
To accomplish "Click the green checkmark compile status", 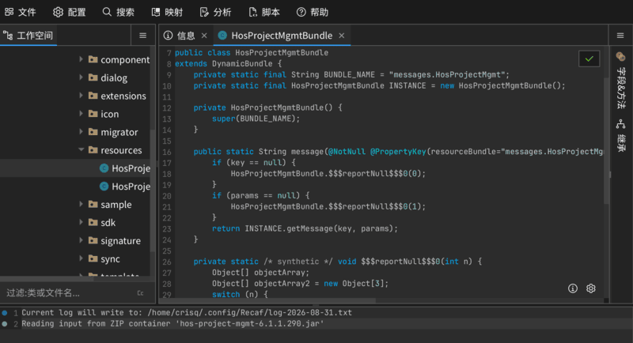I will click(589, 58).
